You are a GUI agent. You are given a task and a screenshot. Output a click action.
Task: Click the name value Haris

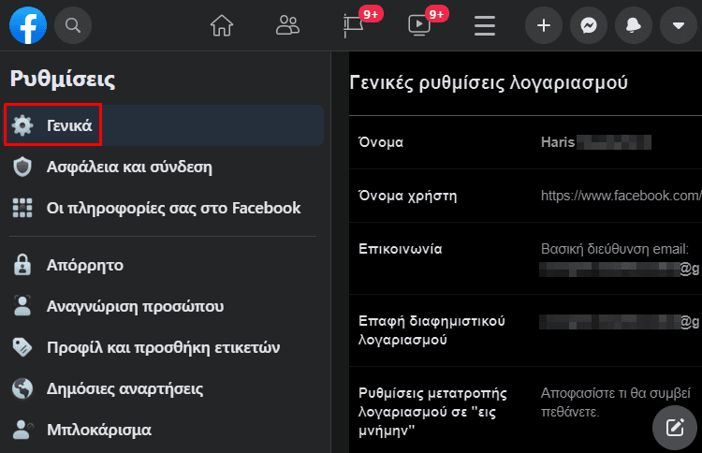(558, 142)
